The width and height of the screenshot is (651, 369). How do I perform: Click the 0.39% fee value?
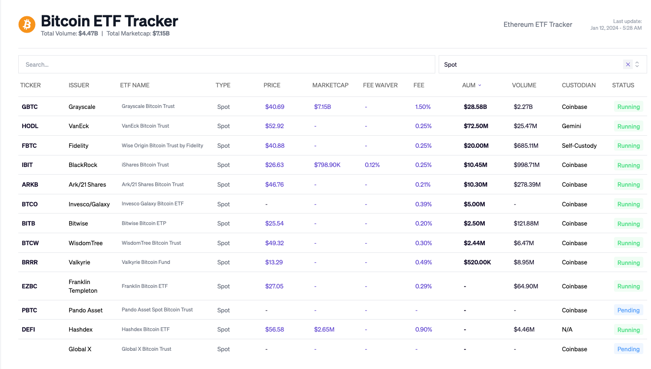click(x=423, y=204)
